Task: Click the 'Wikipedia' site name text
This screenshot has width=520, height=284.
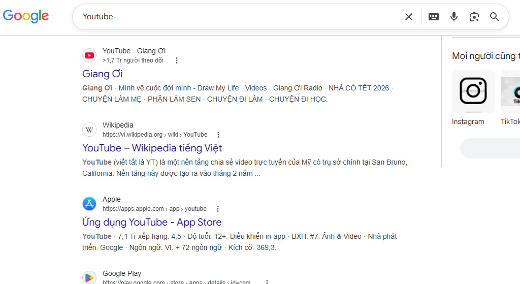Action: tap(118, 125)
